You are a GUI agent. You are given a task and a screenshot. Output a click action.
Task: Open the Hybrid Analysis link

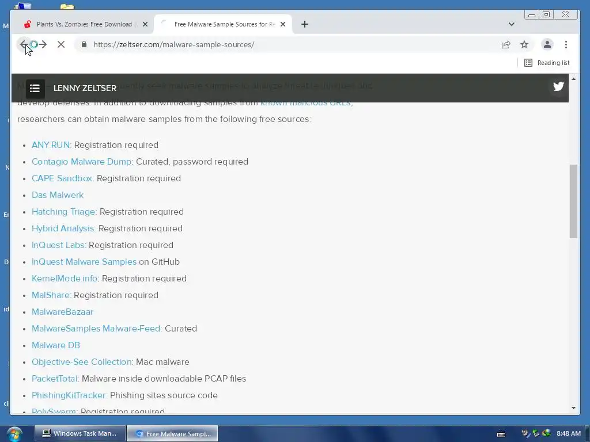tap(63, 228)
